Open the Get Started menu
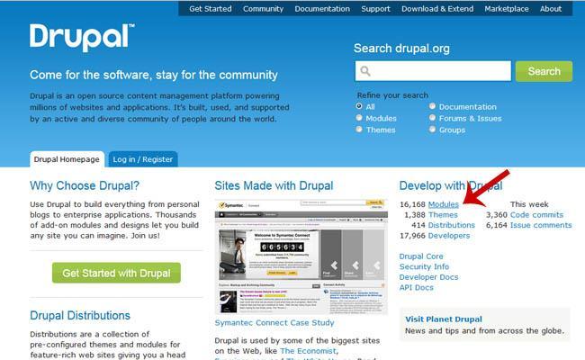The width and height of the screenshot is (585, 360). click(211, 9)
